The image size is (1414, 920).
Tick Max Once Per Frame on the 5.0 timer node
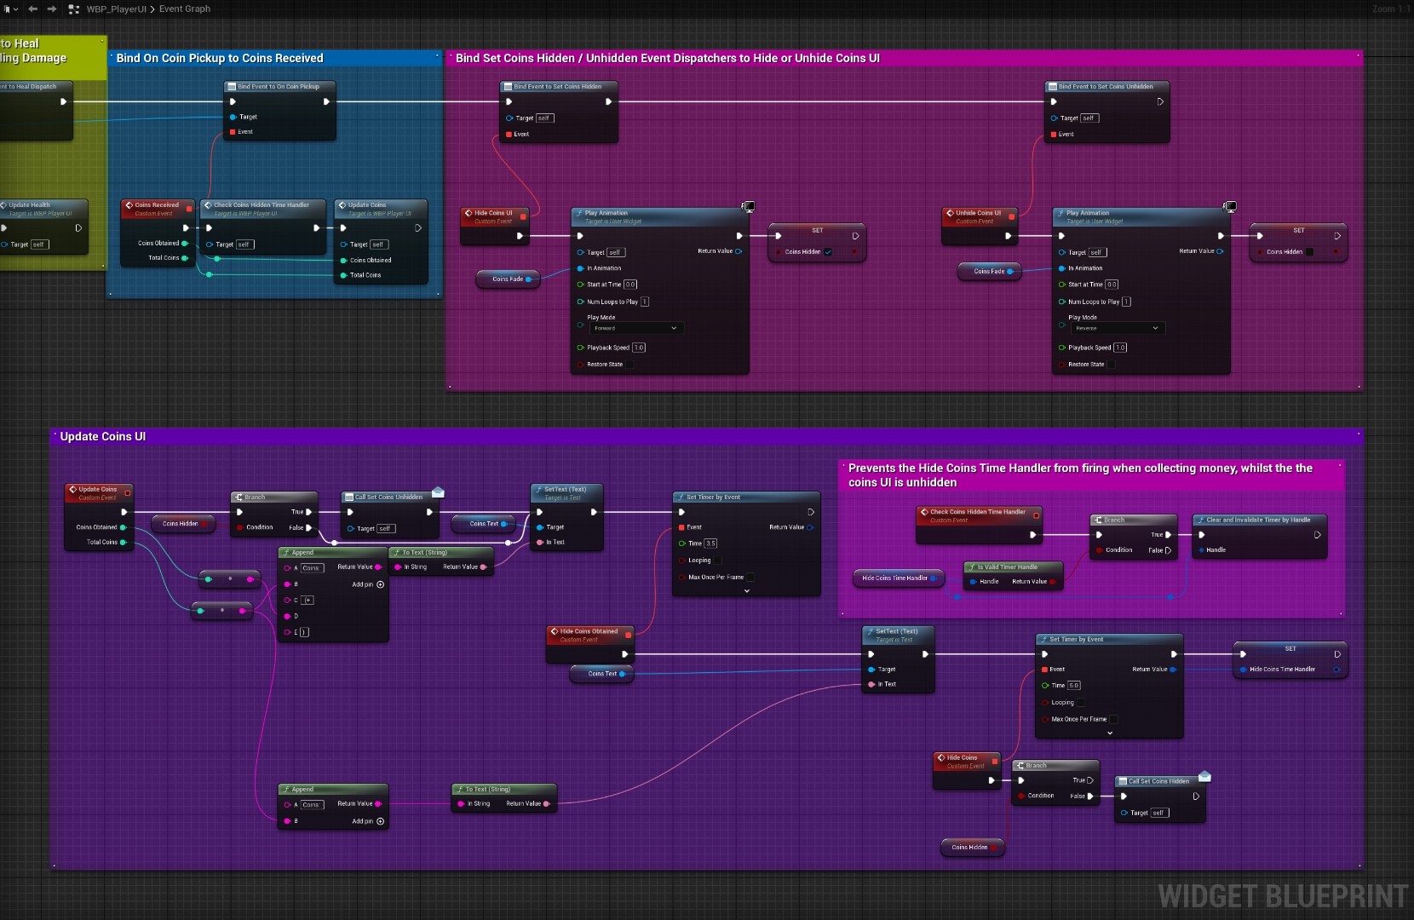pyautogui.click(x=1113, y=719)
